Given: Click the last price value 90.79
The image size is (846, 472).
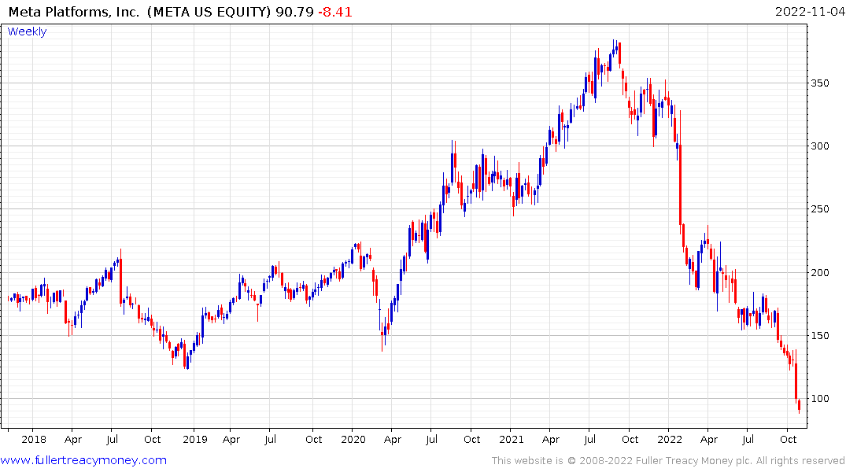Looking at the screenshot, I should click(x=294, y=11).
